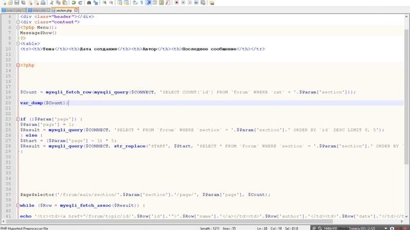Close the first file tab
The width and height of the screenshot is (410, 230).
(x=24, y=10)
